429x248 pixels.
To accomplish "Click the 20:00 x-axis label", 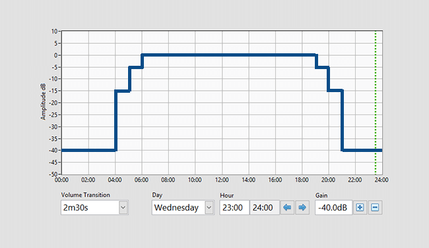I will pos(328,180).
